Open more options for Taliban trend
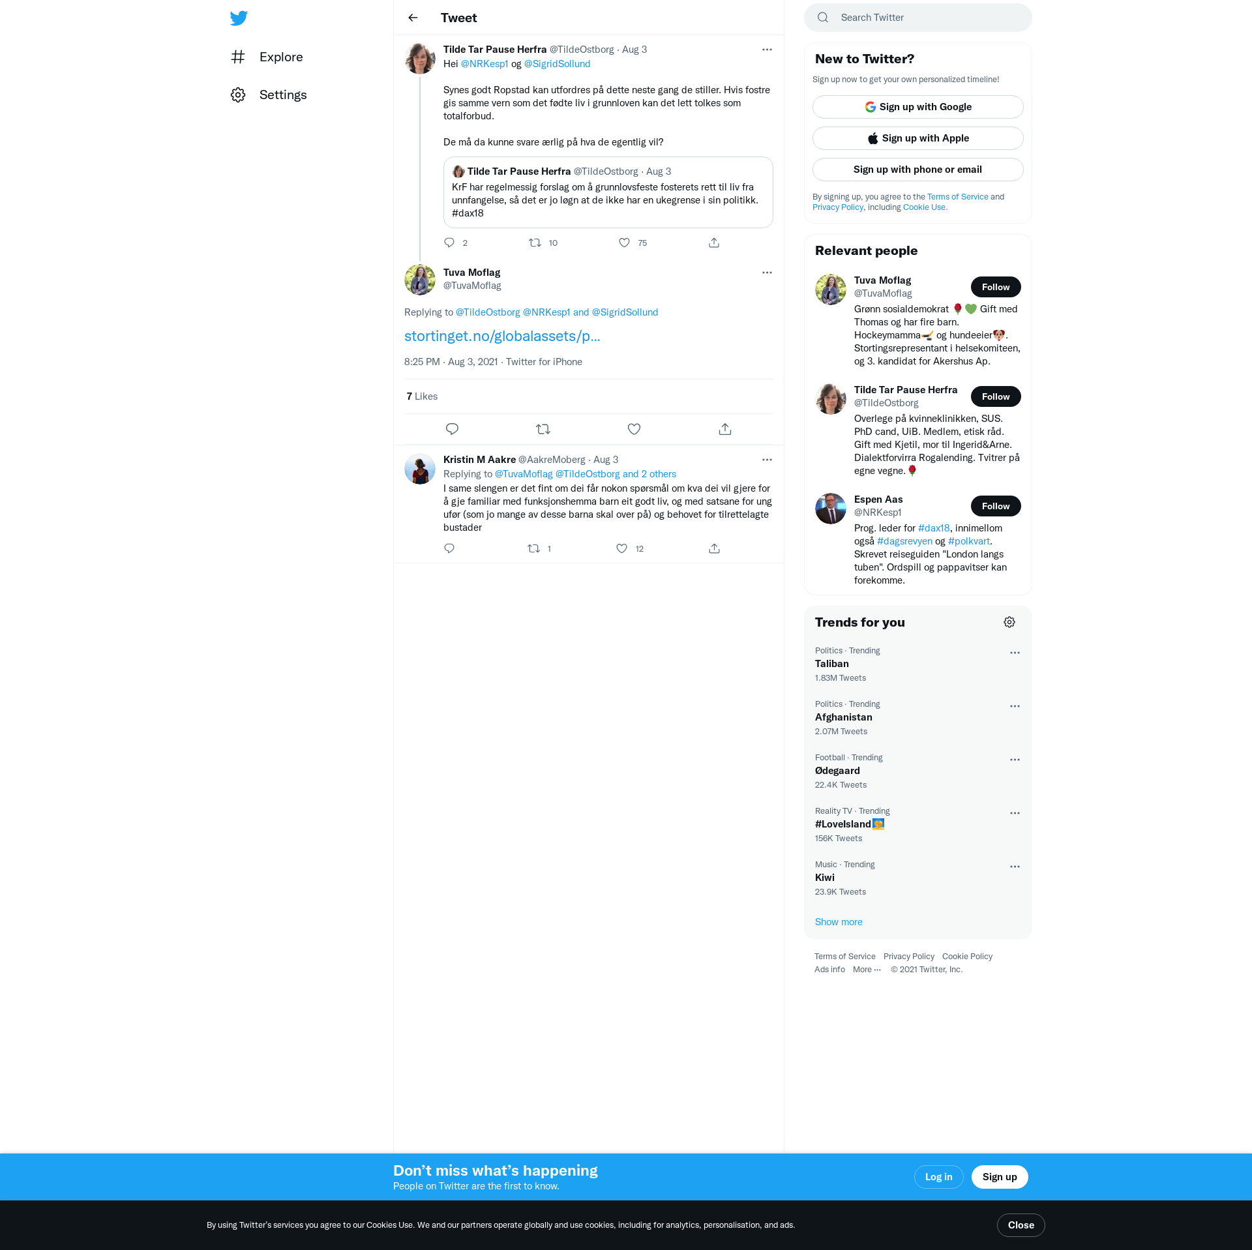The height and width of the screenshot is (1250, 1252). coord(1015,653)
